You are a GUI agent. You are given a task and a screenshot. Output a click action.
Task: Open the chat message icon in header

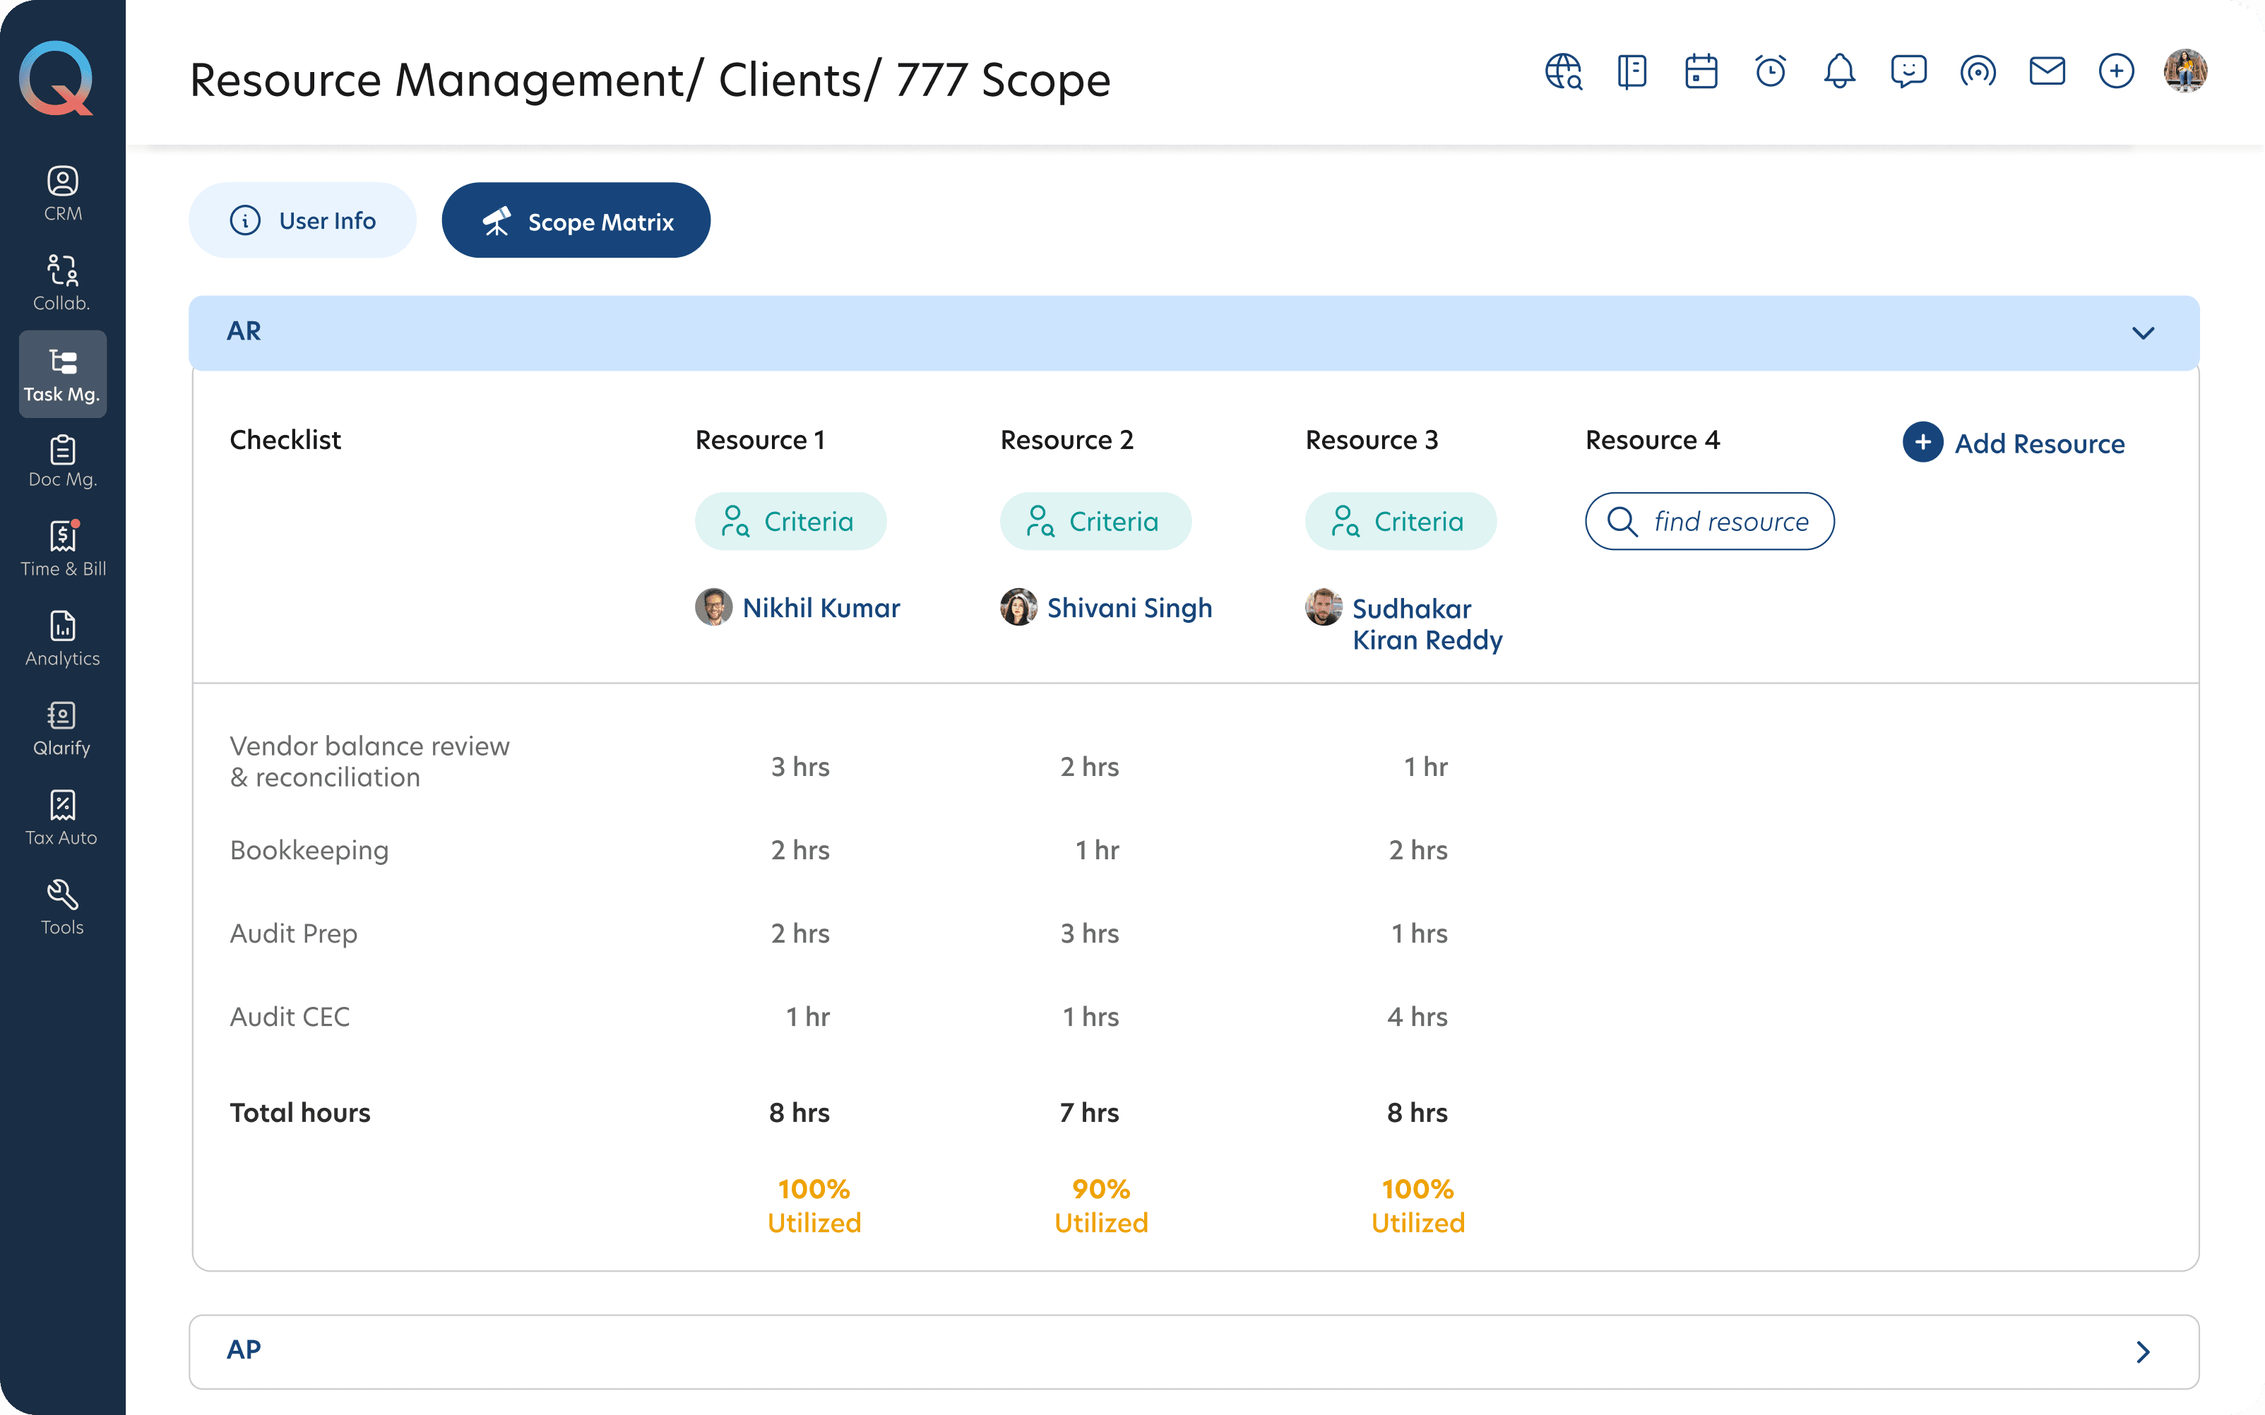coord(1908,72)
